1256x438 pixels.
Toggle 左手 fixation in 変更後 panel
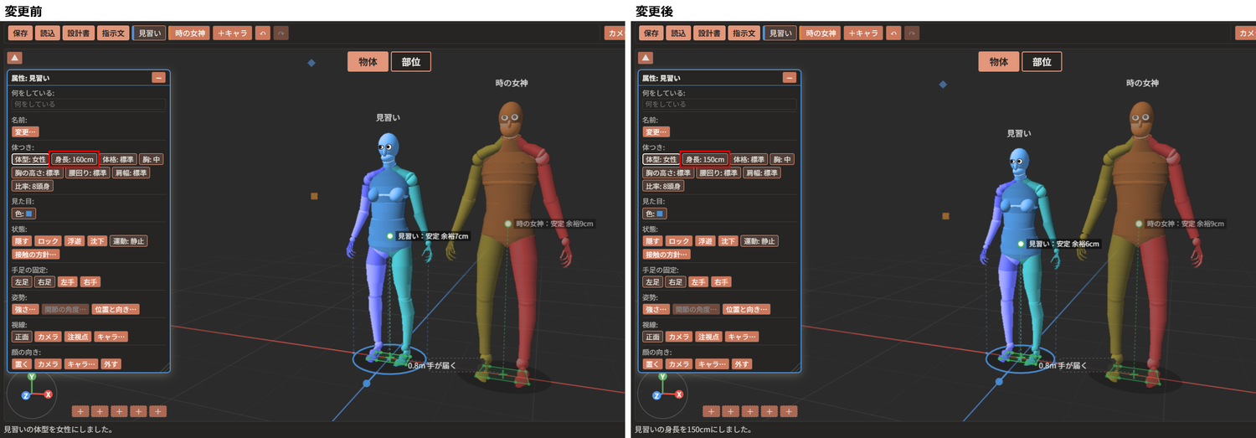coord(698,282)
